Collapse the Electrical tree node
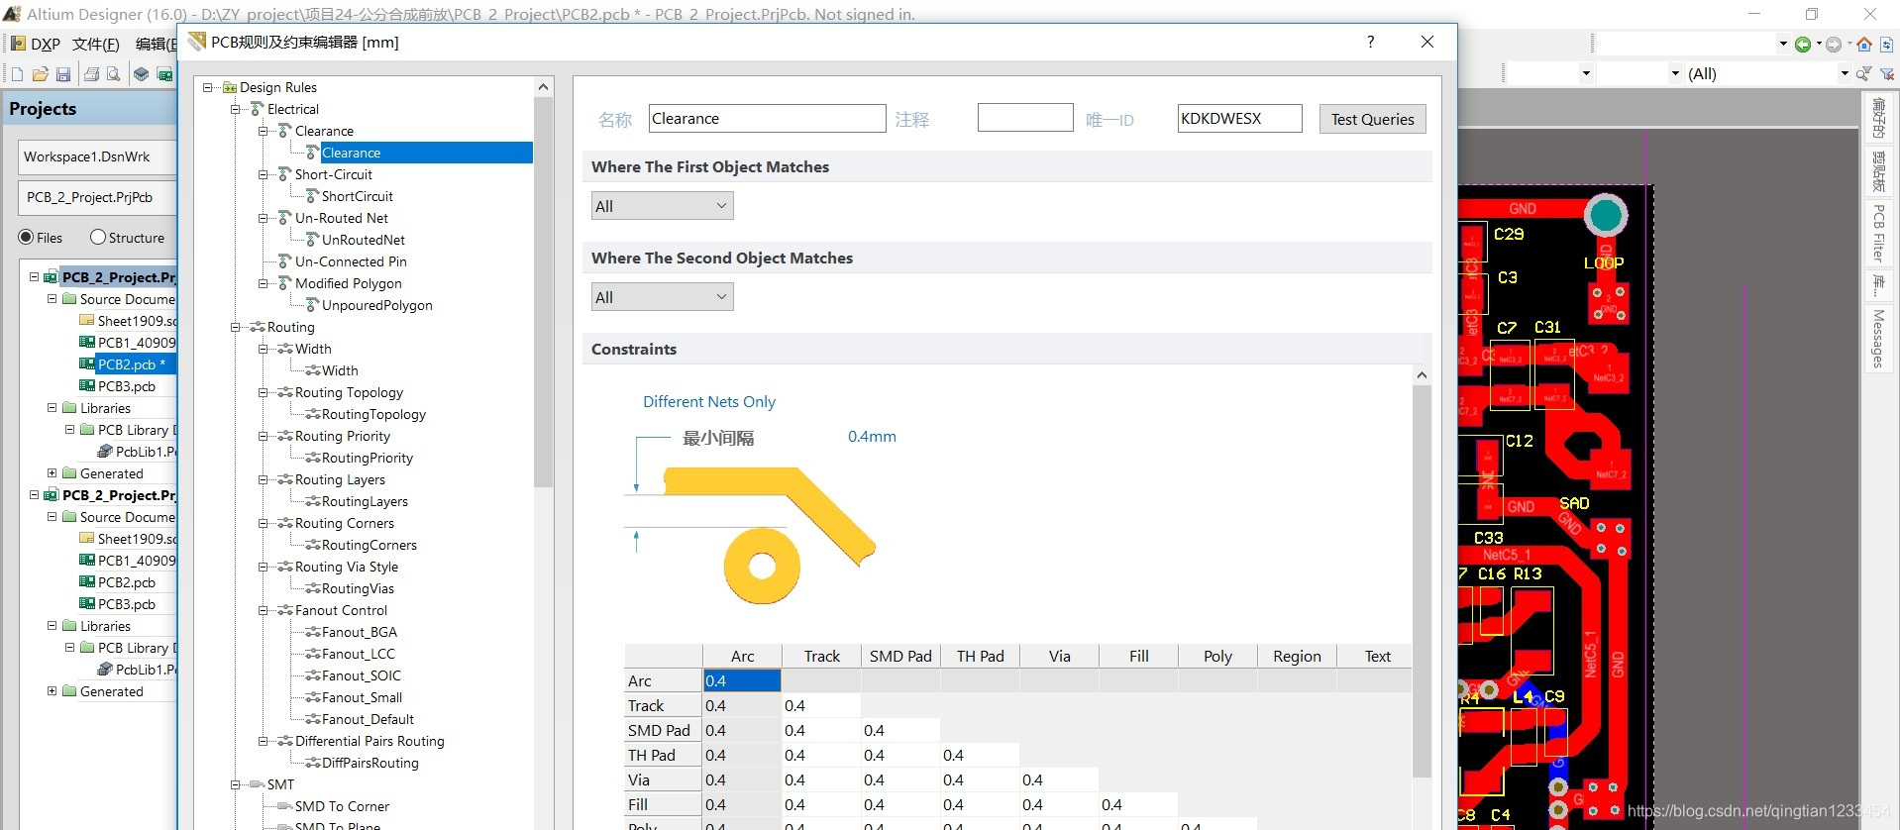 tap(236, 109)
